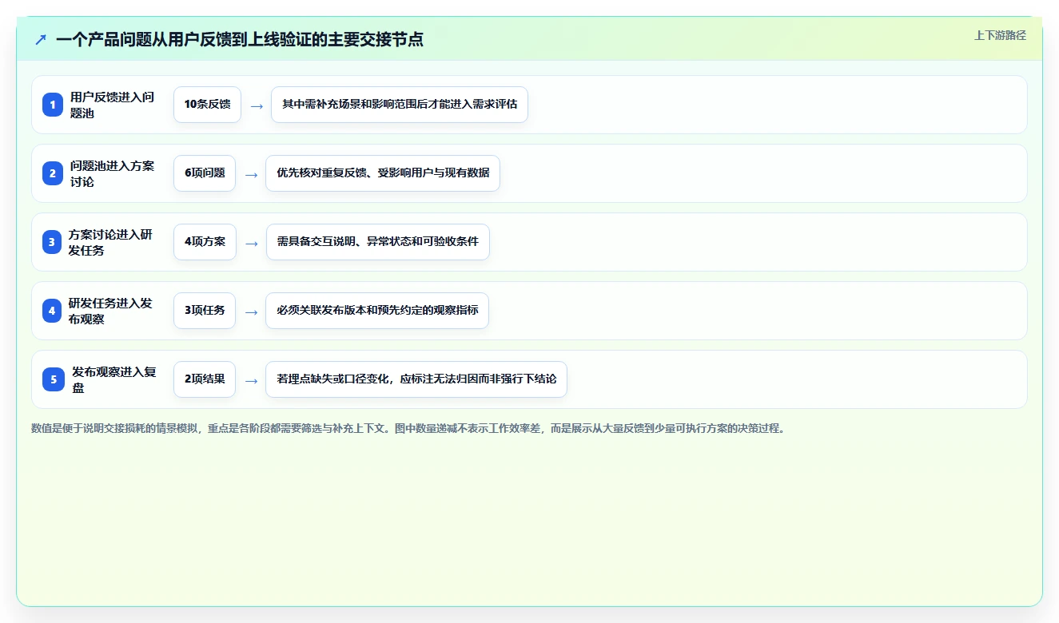Viewport: 1059px width, 623px height.
Task: Click step badge number 4
Action: (x=52, y=311)
